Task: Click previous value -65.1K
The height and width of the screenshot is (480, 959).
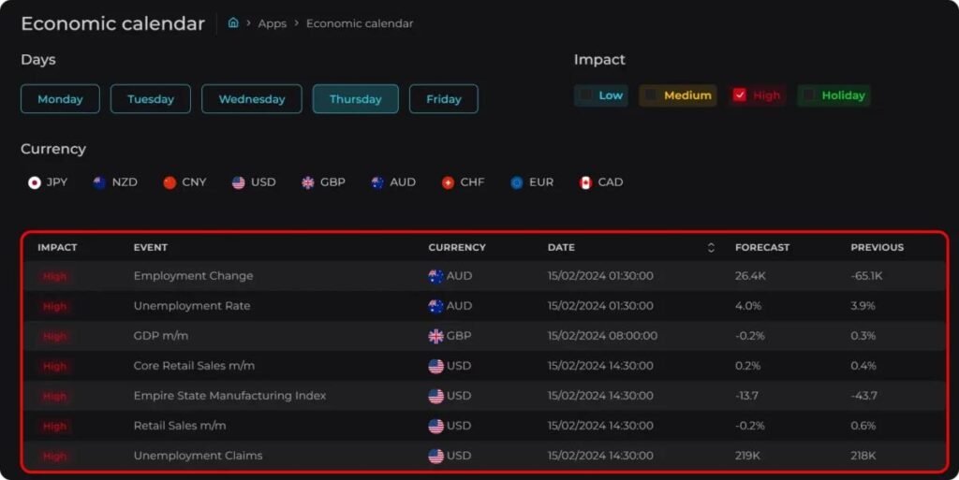Action: coord(866,276)
